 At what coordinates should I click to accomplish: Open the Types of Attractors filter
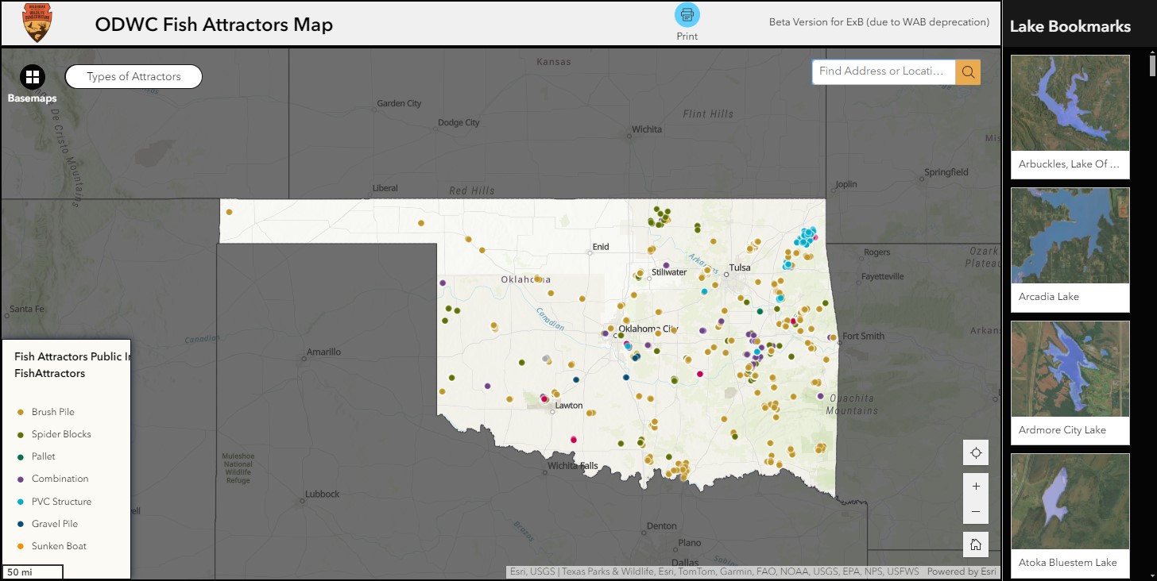pos(133,77)
